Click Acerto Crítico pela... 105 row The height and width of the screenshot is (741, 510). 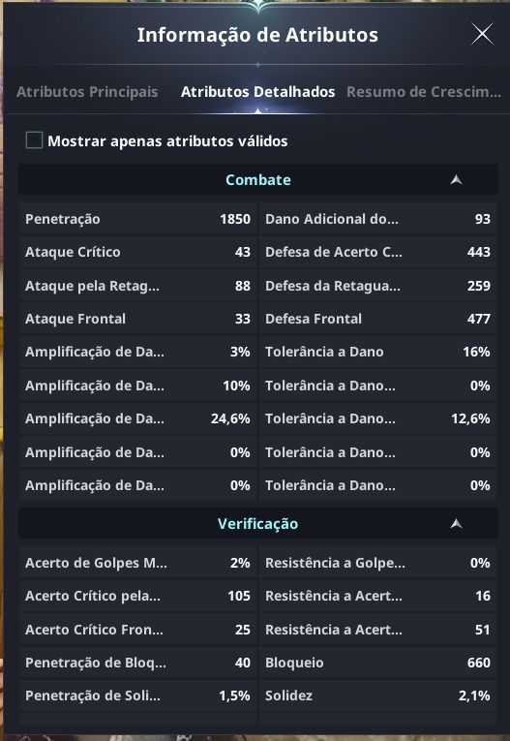pos(137,596)
